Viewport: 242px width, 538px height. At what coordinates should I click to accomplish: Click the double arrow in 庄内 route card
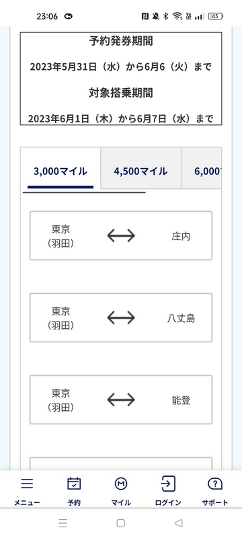(x=121, y=236)
